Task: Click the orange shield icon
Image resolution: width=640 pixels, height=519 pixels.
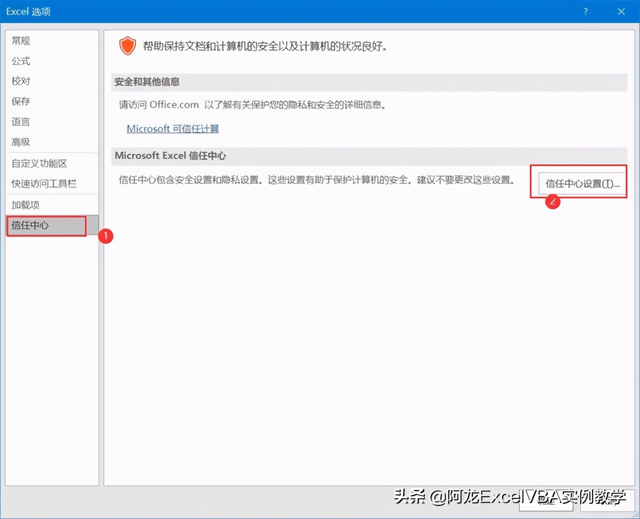Action: (x=127, y=46)
